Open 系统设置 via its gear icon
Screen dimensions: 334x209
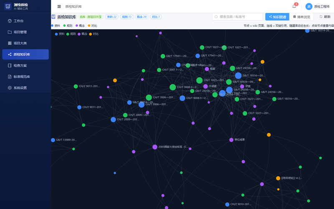click(10, 88)
